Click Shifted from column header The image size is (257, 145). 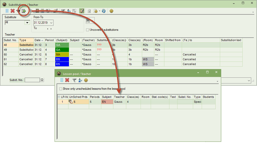[173, 40]
